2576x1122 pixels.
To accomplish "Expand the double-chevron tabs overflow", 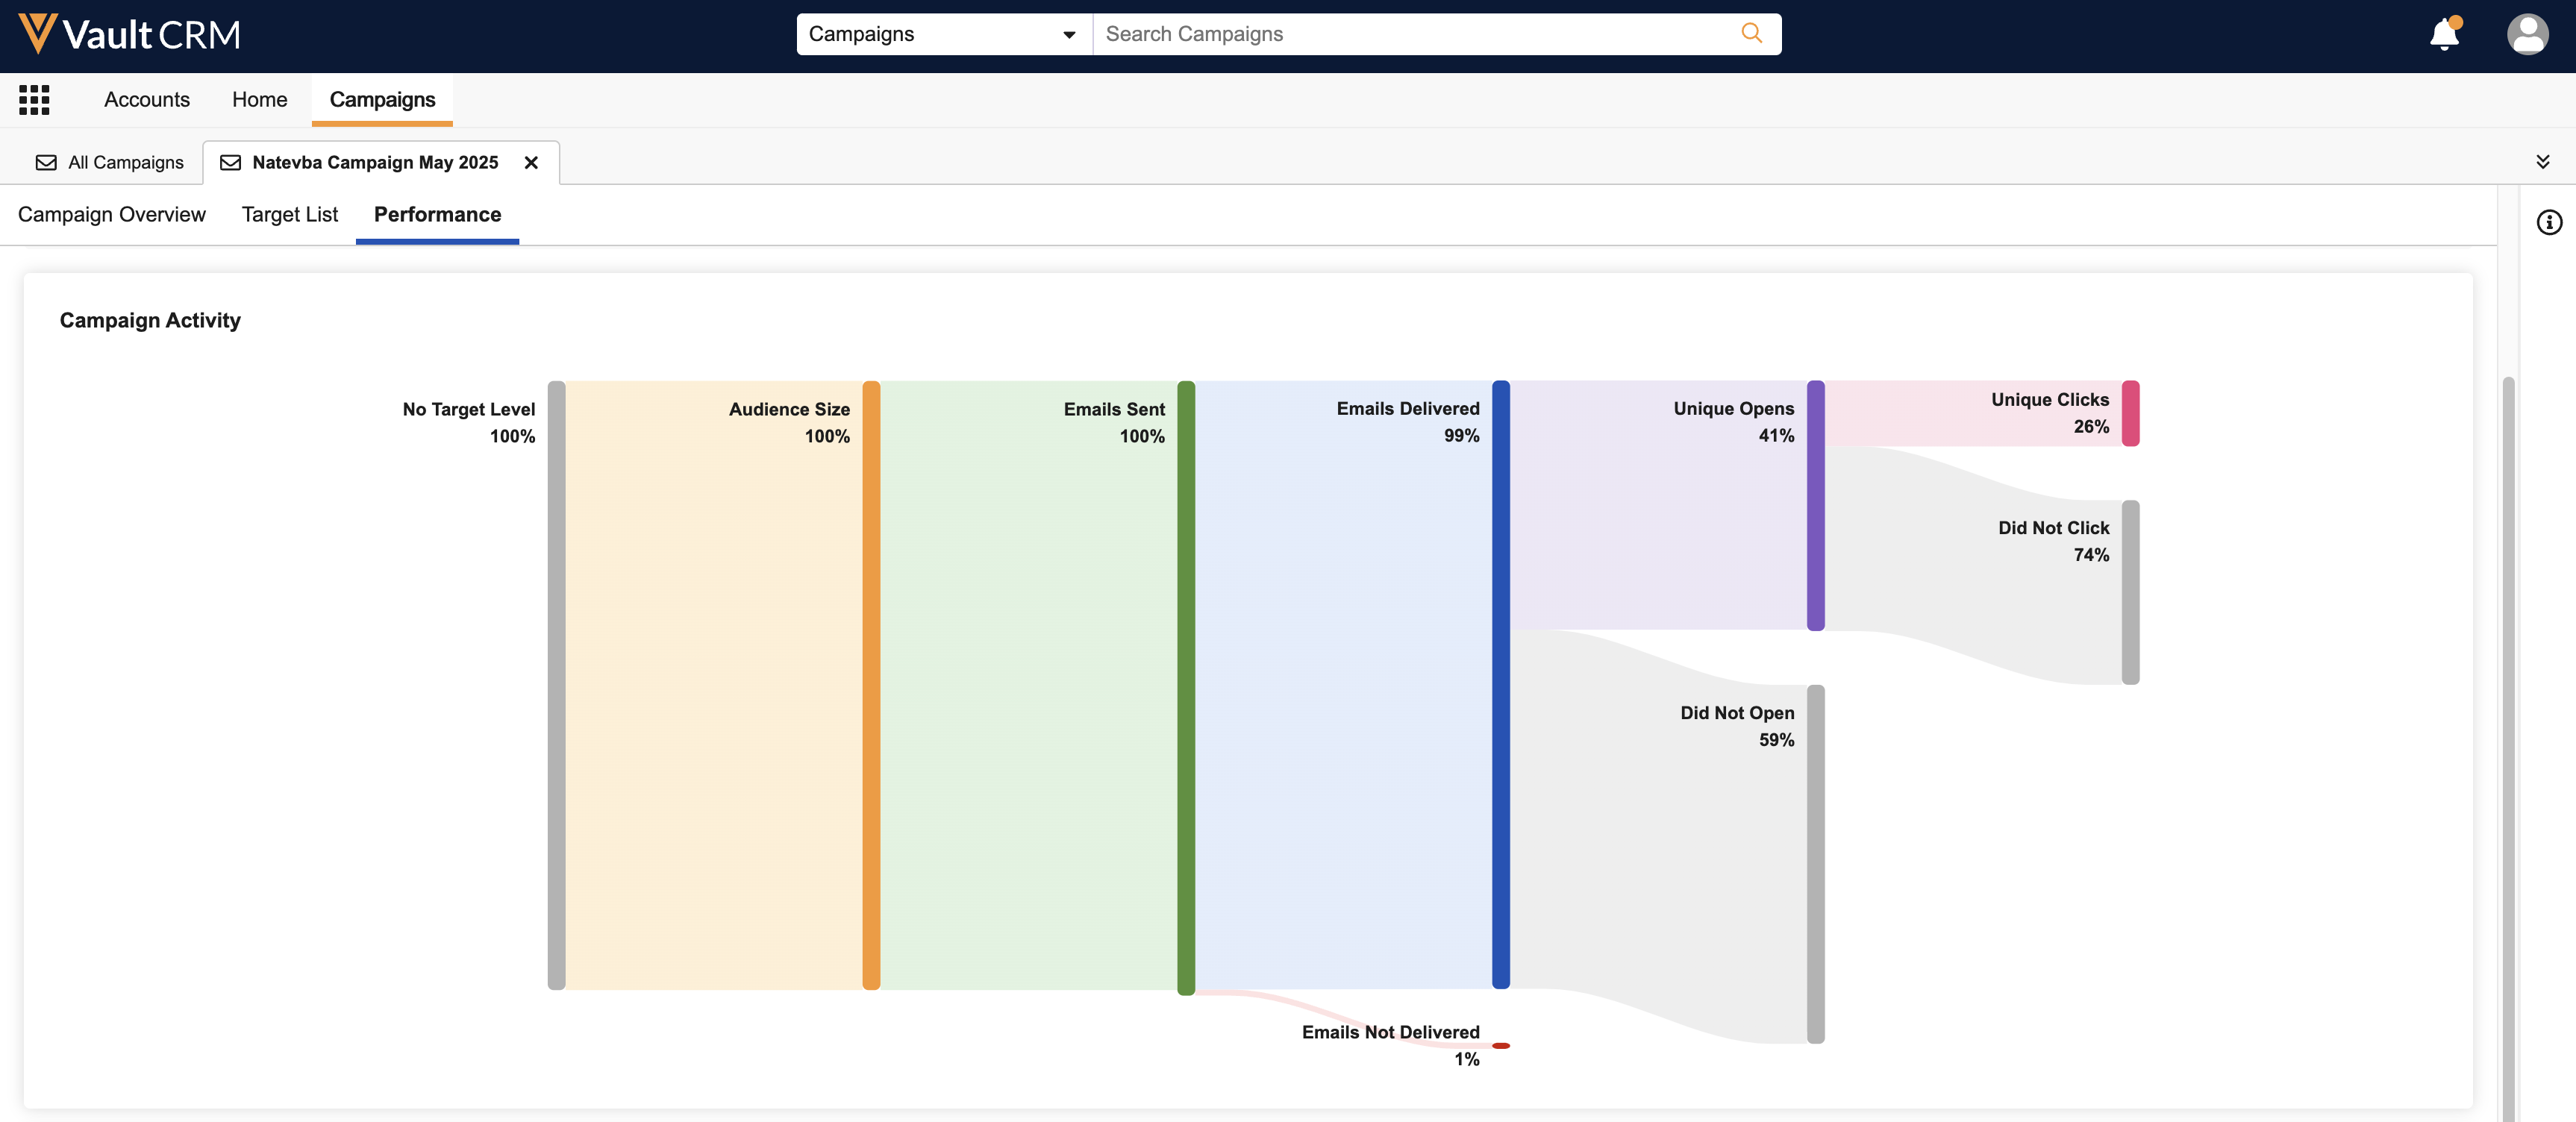I will point(2542,162).
